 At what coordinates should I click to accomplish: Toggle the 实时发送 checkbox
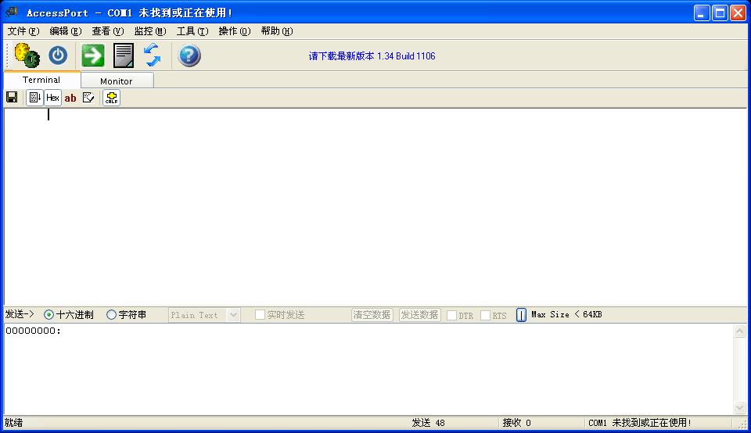click(260, 315)
